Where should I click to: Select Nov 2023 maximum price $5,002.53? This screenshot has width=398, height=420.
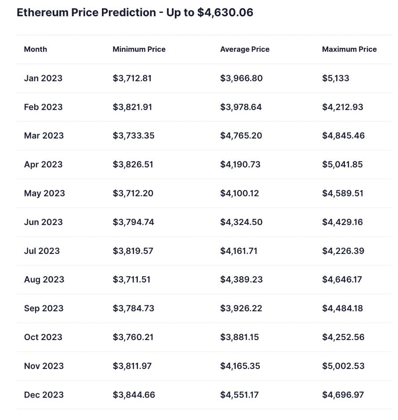(343, 366)
